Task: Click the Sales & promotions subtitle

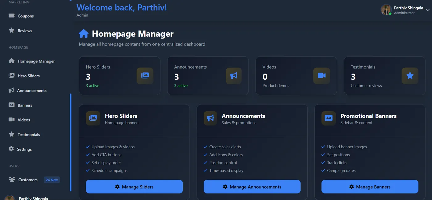Action: pos(239,122)
